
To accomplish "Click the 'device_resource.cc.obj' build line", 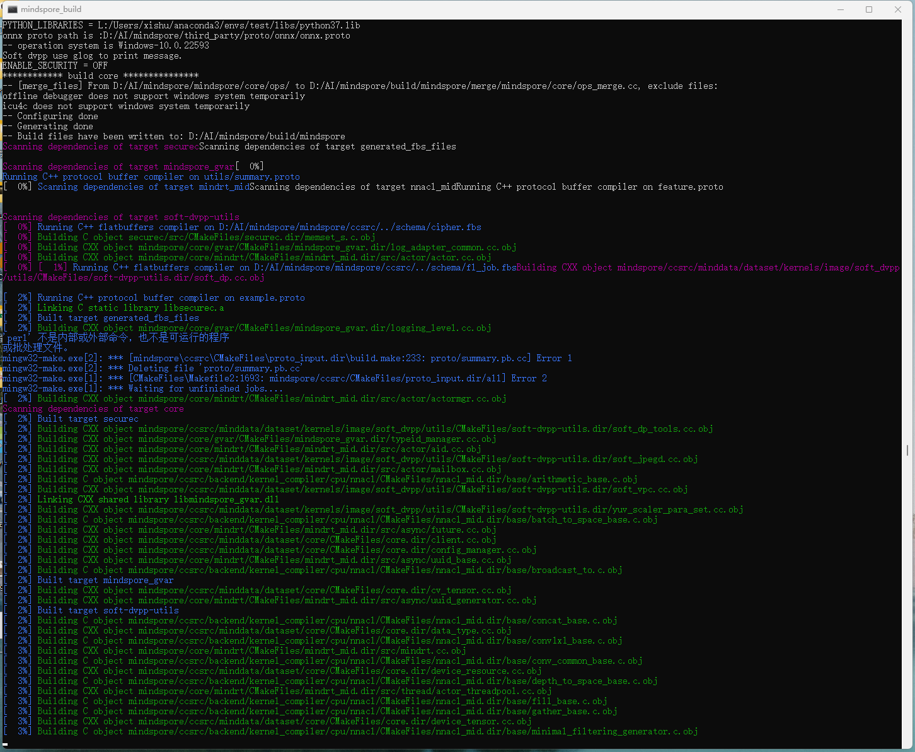I will [x=272, y=671].
